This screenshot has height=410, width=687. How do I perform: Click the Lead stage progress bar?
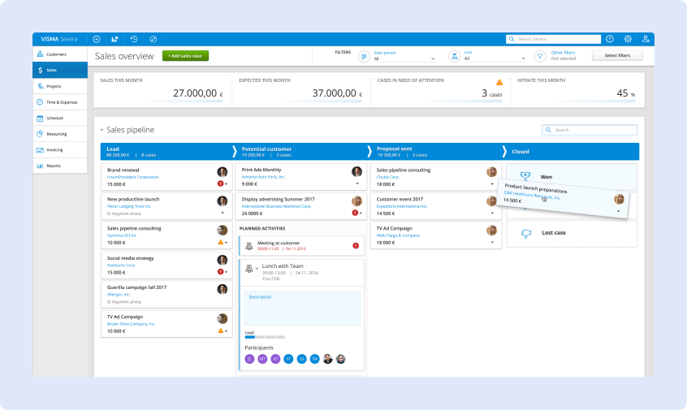coord(265,337)
